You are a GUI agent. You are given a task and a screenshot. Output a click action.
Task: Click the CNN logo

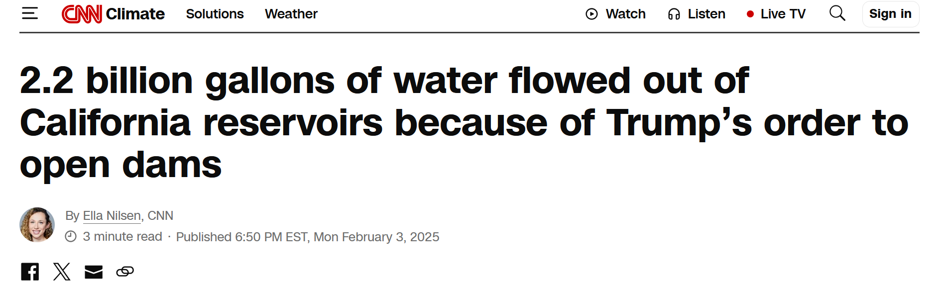tap(82, 14)
